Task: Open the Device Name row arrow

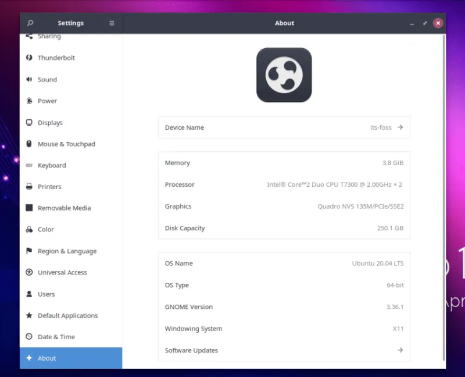Action: (x=400, y=127)
